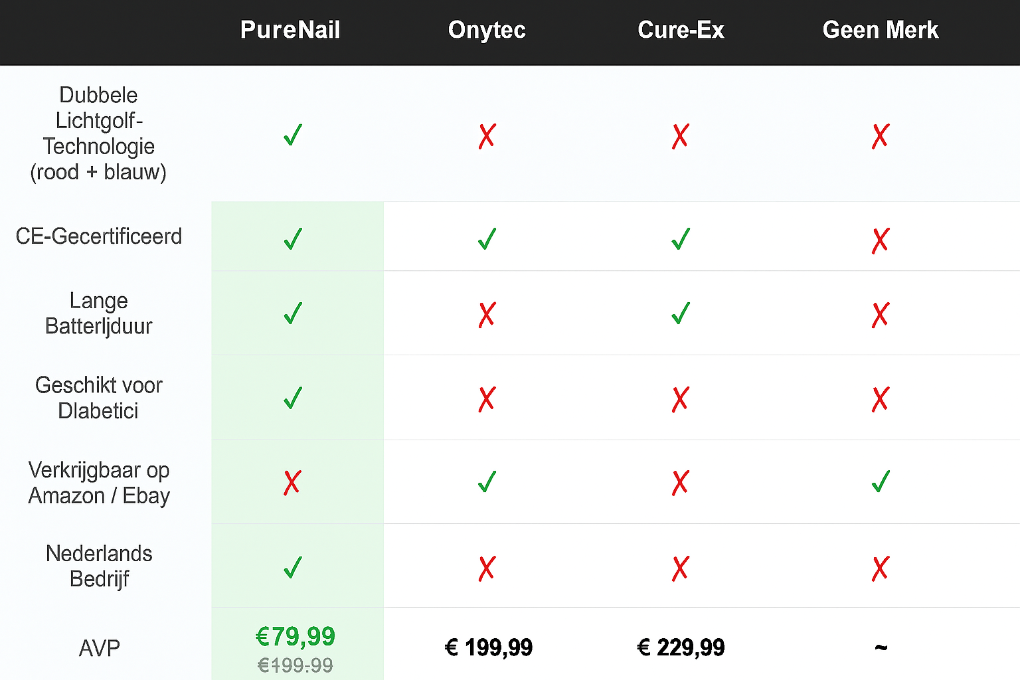
Task: Click the green €79,99 PureNail price
Action: pyautogui.click(x=296, y=636)
